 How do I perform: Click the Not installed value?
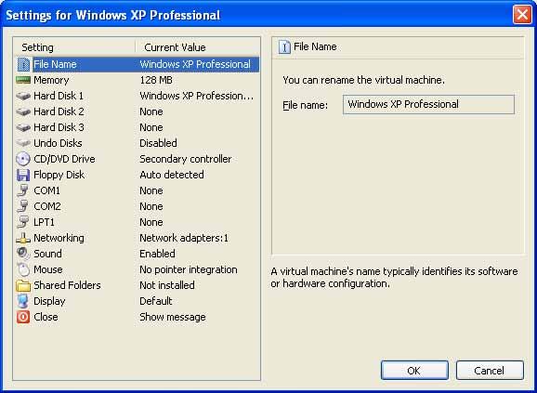pyautogui.click(x=167, y=285)
